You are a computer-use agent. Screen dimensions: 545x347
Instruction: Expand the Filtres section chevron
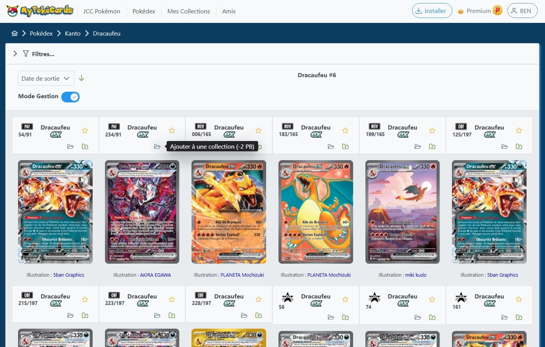(15, 54)
